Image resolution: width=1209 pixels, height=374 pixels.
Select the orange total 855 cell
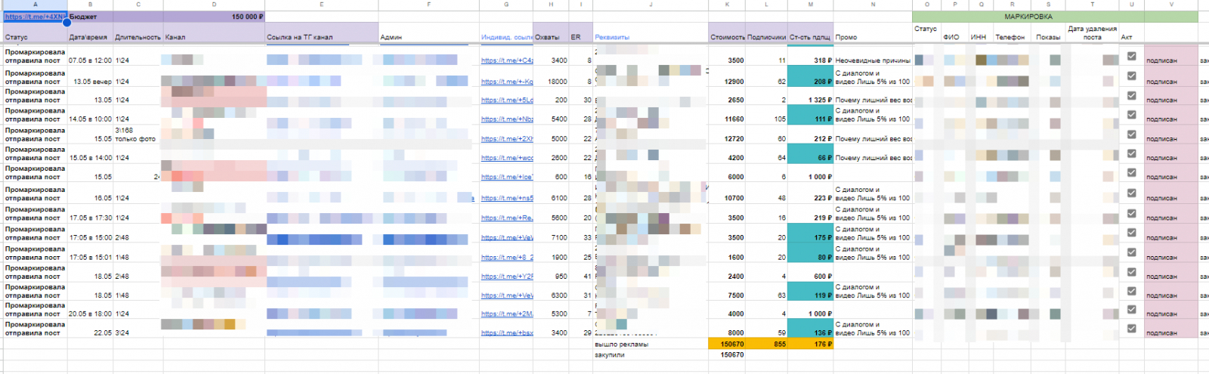[x=767, y=344]
